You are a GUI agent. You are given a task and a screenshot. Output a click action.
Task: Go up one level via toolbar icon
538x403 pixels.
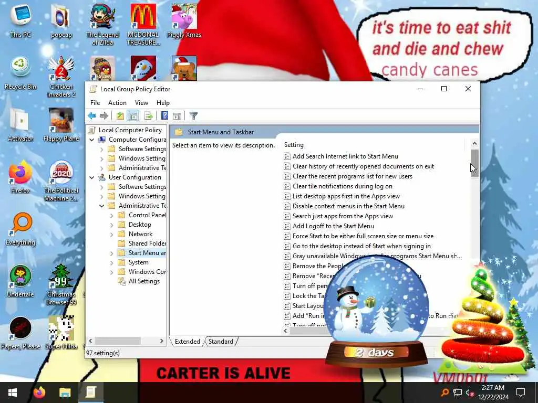120,116
